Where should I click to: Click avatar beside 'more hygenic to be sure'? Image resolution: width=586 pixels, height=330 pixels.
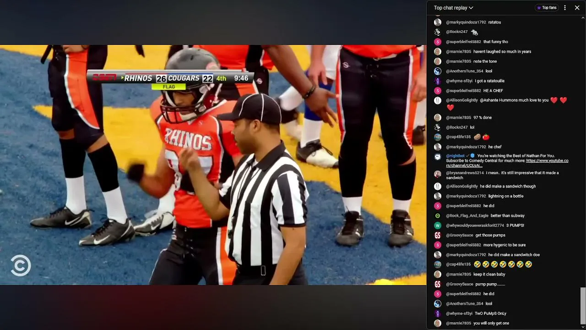[x=438, y=245]
